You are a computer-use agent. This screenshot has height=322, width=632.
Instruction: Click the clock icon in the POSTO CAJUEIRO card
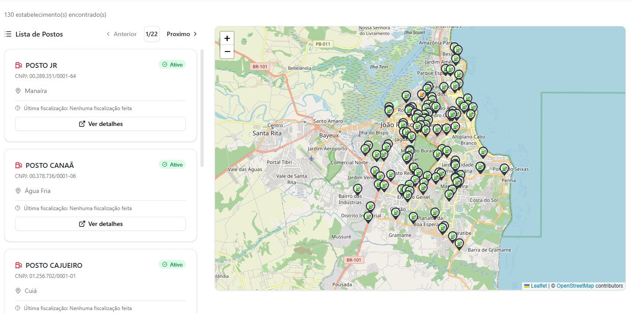18,308
